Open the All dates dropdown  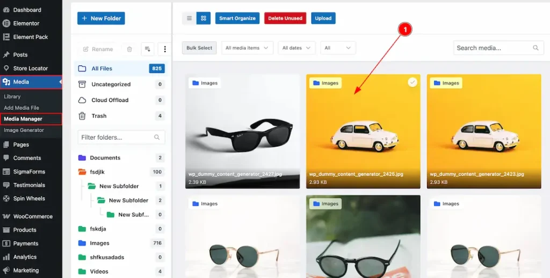tap(296, 48)
